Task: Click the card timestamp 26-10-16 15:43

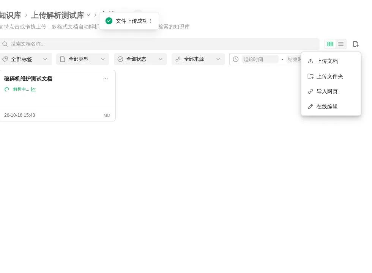Action: tap(20, 115)
